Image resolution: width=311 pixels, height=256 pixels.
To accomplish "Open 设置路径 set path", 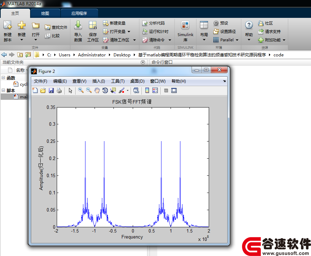I will [224, 31].
